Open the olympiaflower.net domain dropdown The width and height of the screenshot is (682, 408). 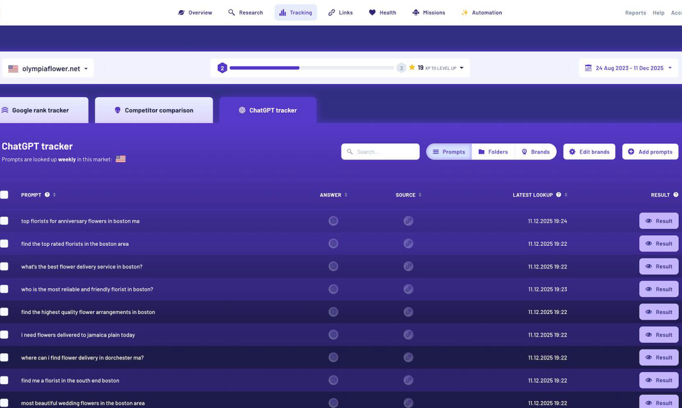click(x=47, y=68)
